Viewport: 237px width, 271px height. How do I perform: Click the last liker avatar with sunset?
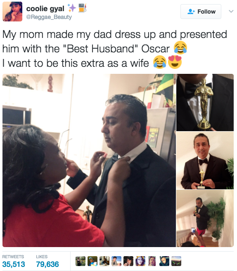pyautogui.click(x=176, y=261)
